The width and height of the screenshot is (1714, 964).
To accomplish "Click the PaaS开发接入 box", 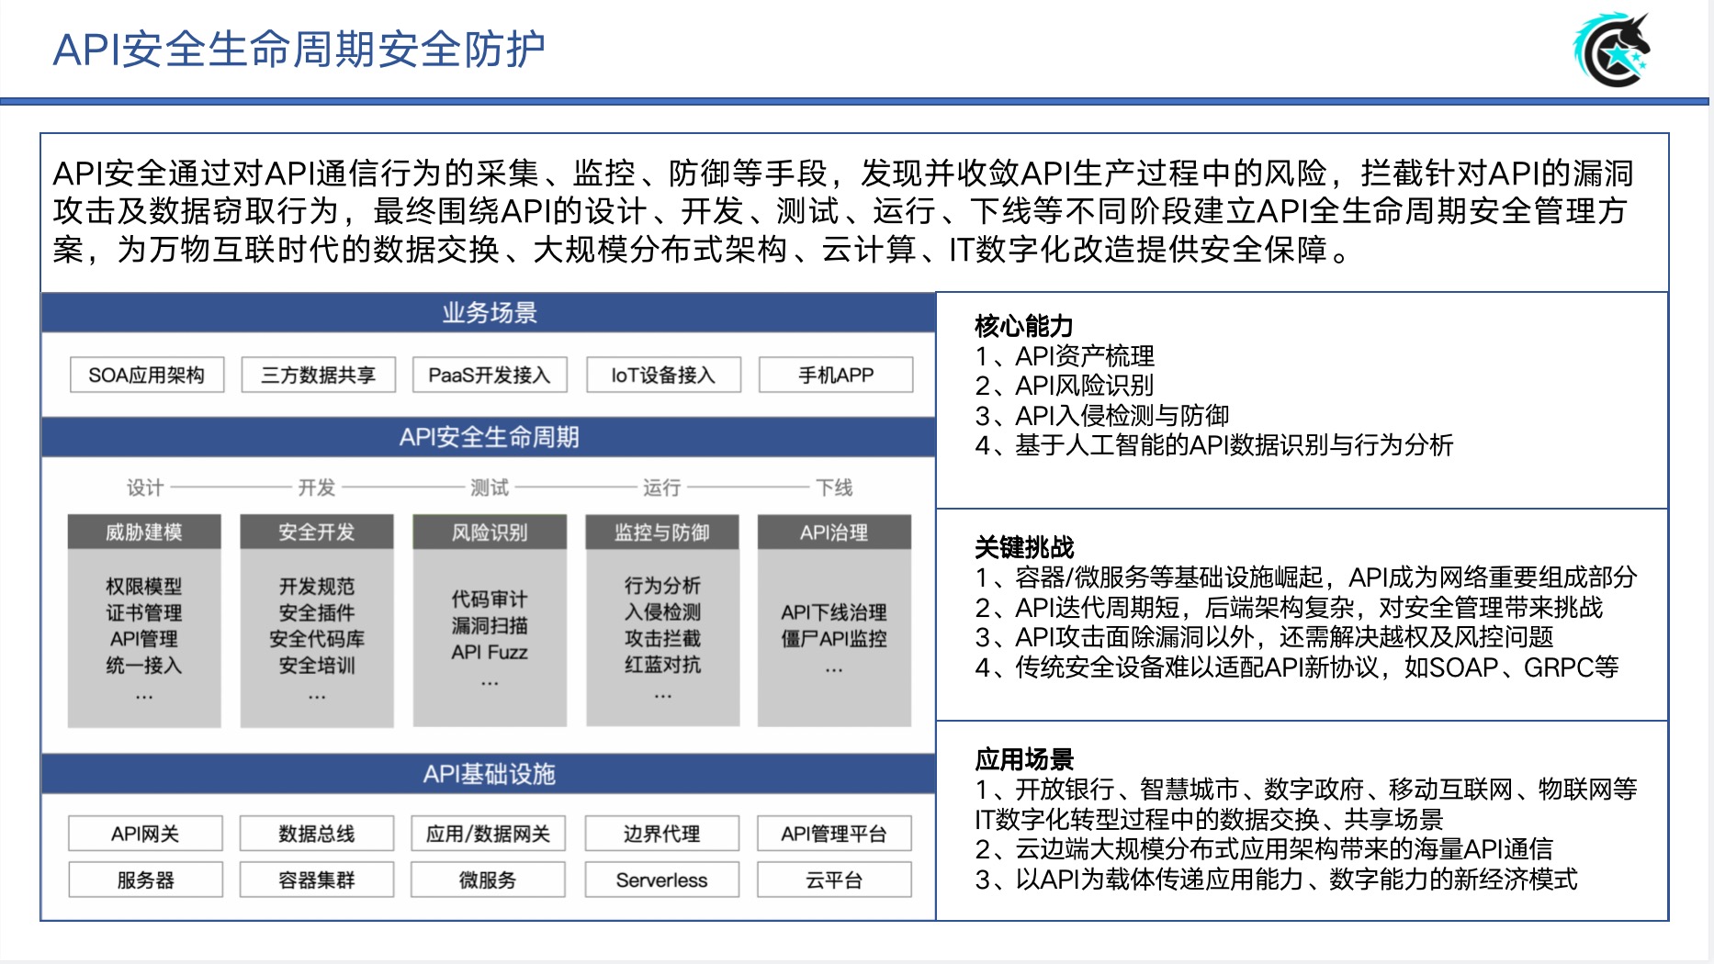I will click(490, 375).
